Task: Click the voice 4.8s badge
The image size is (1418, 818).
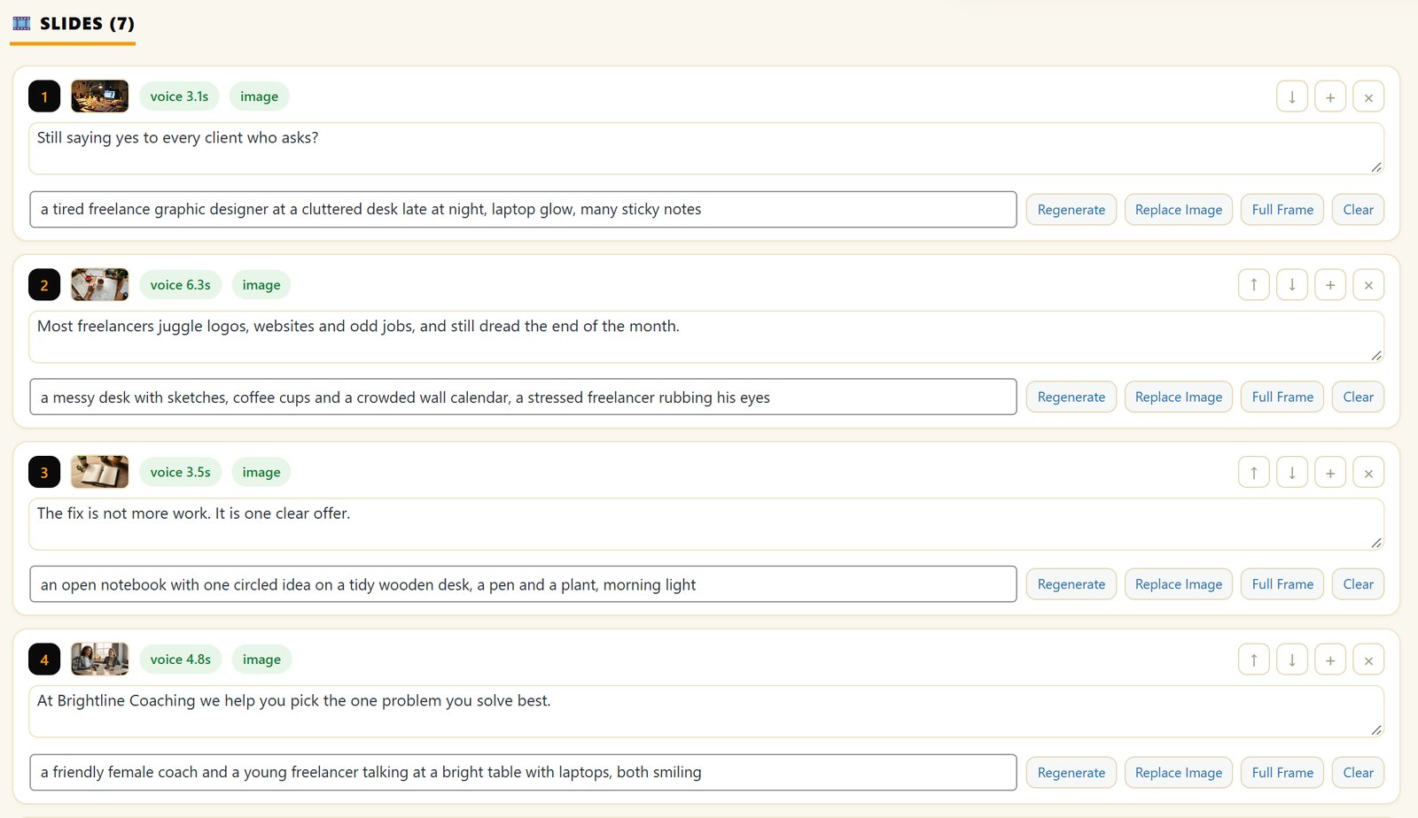Action: (x=180, y=660)
